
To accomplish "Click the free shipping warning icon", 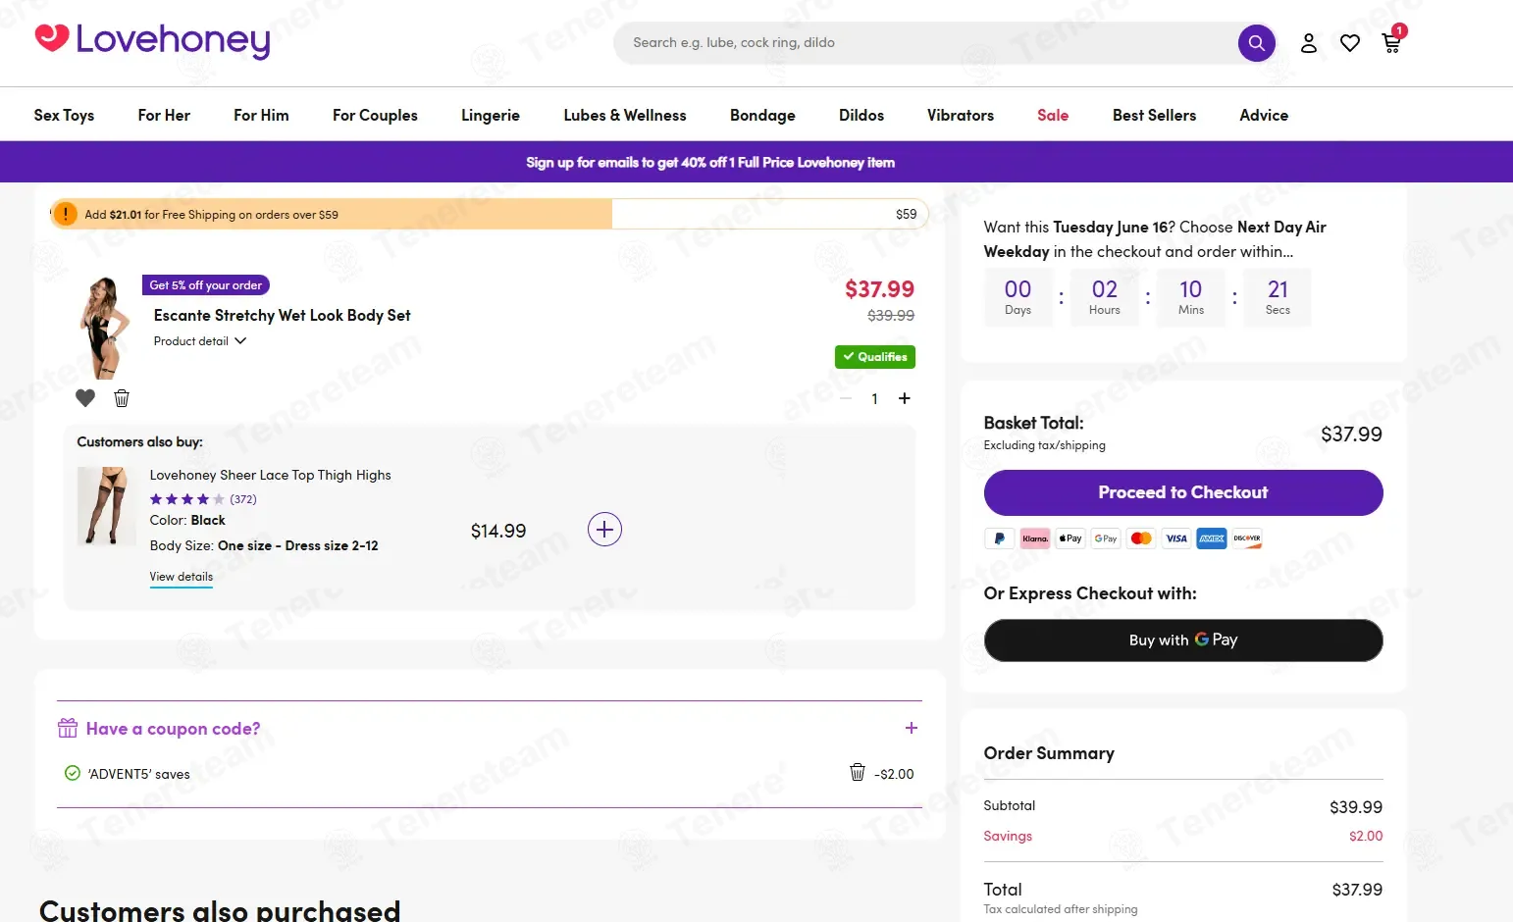I will tap(65, 214).
